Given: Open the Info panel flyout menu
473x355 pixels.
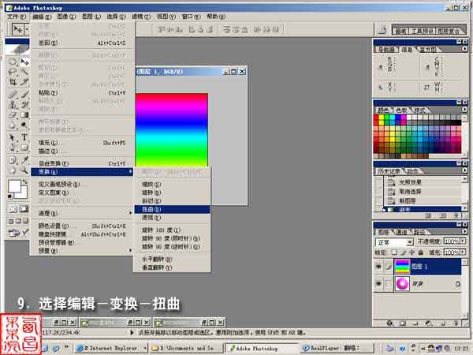Looking at the screenshot, I should tap(464, 49).
